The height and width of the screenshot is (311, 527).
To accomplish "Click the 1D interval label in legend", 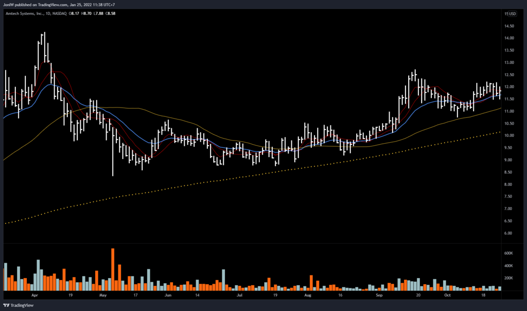I will [x=49, y=14].
